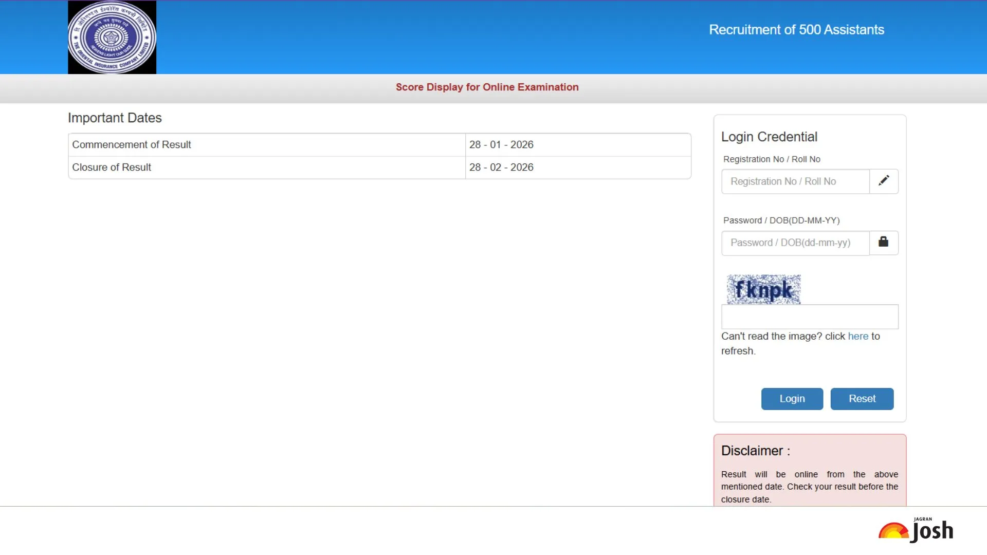Click the captcha text entry box
The height and width of the screenshot is (555, 987).
810,317
